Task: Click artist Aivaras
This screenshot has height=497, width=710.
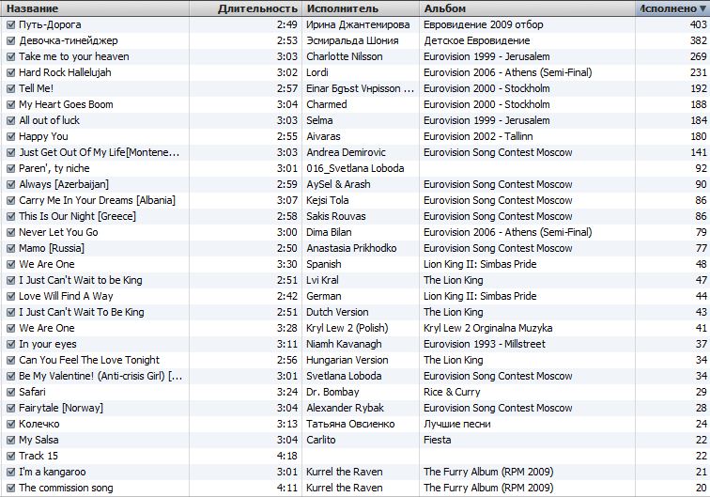Action: [323, 136]
